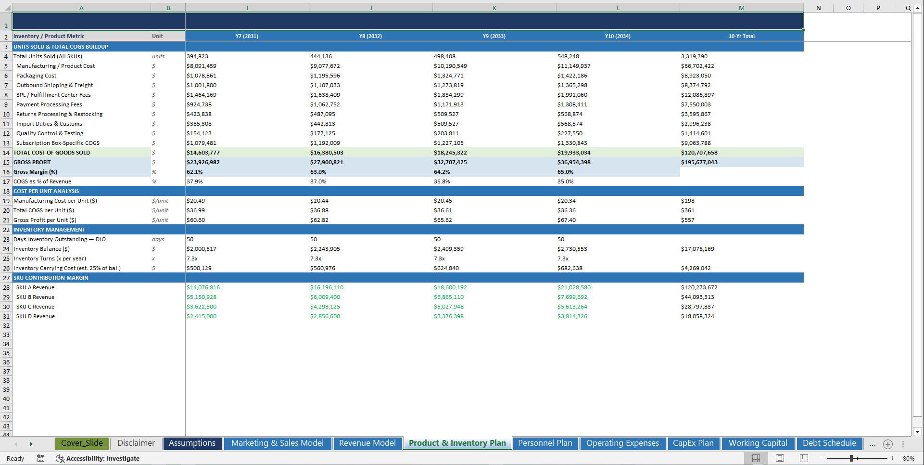Zoom out using the minus icon

(822, 458)
